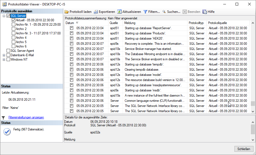Click the log icon of the Starting up 'msdb' row

pyautogui.click(x=72, y=90)
